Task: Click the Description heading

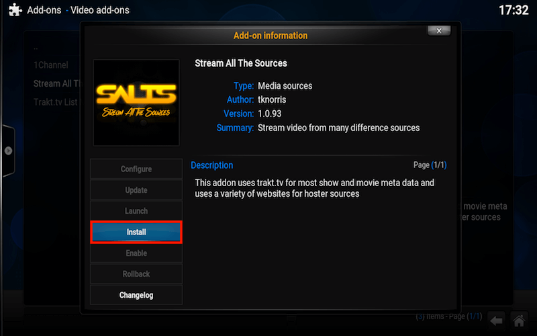Action: click(212, 165)
